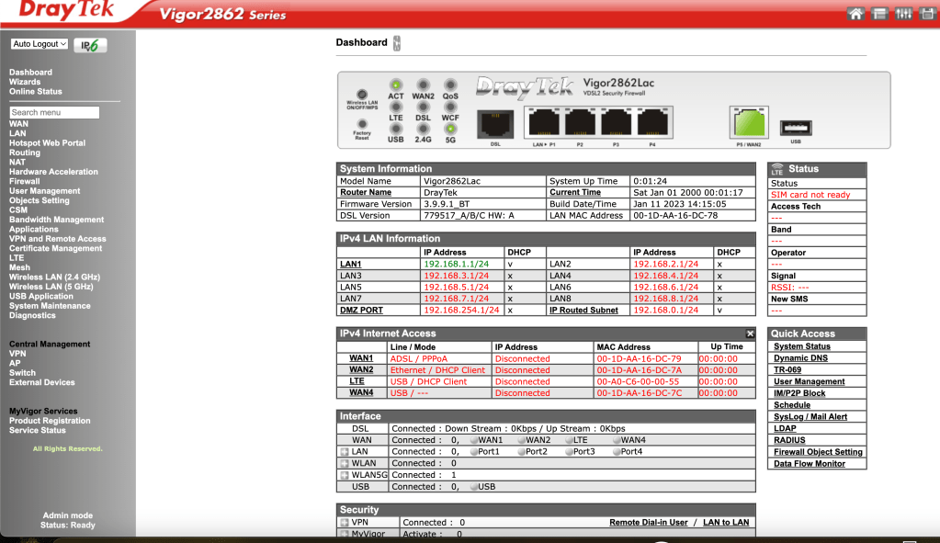Open Bandwidth Management menu
The height and width of the screenshot is (543, 940).
[x=56, y=220]
